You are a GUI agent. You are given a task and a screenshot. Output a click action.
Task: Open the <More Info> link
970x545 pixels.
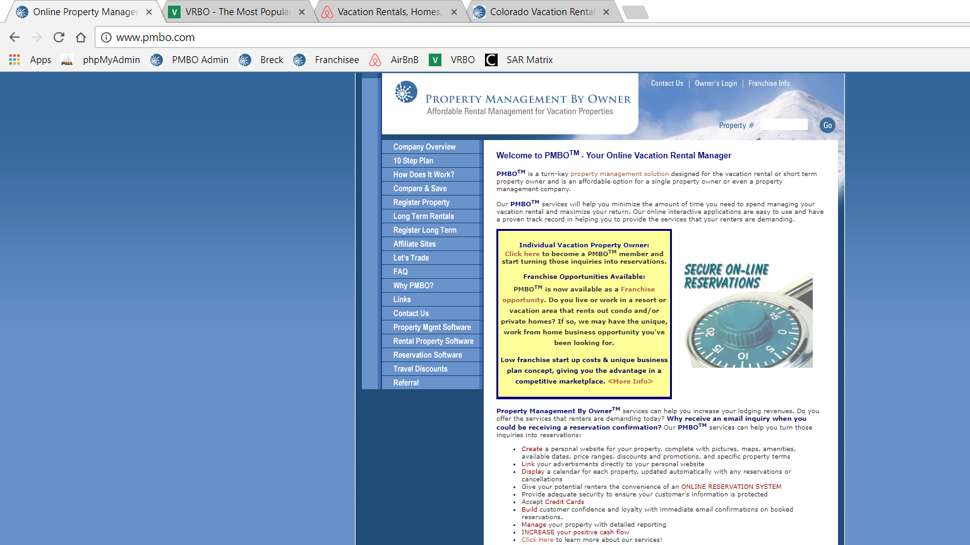(x=630, y=381)
